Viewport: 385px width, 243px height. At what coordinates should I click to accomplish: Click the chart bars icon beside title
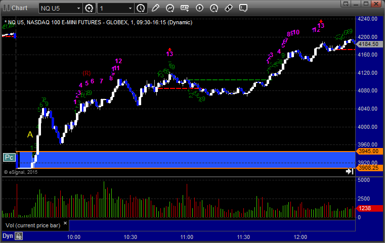pos(6,8)
